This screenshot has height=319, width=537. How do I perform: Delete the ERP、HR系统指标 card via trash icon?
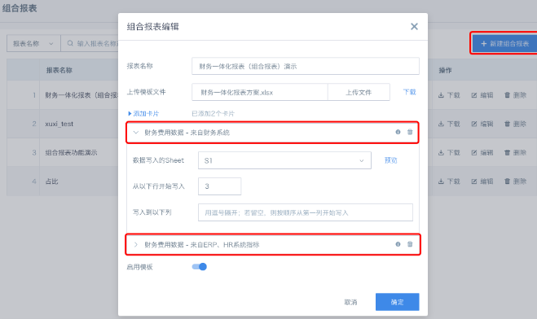[410, 244]
